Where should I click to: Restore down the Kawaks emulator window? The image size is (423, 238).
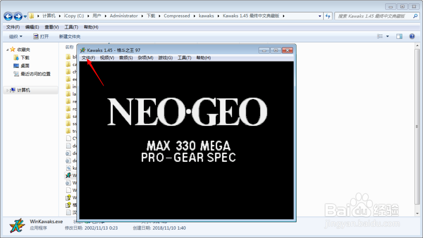(276, 50)
